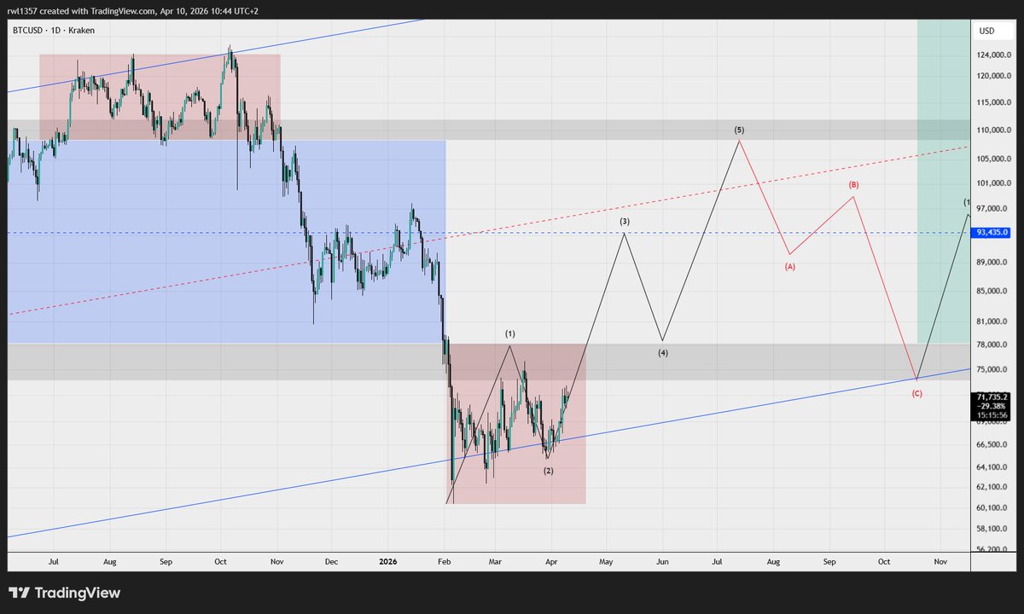The height and width of the screenshot is (614, 1024).
Task: Select the wave (3) label
Action: 625,222
